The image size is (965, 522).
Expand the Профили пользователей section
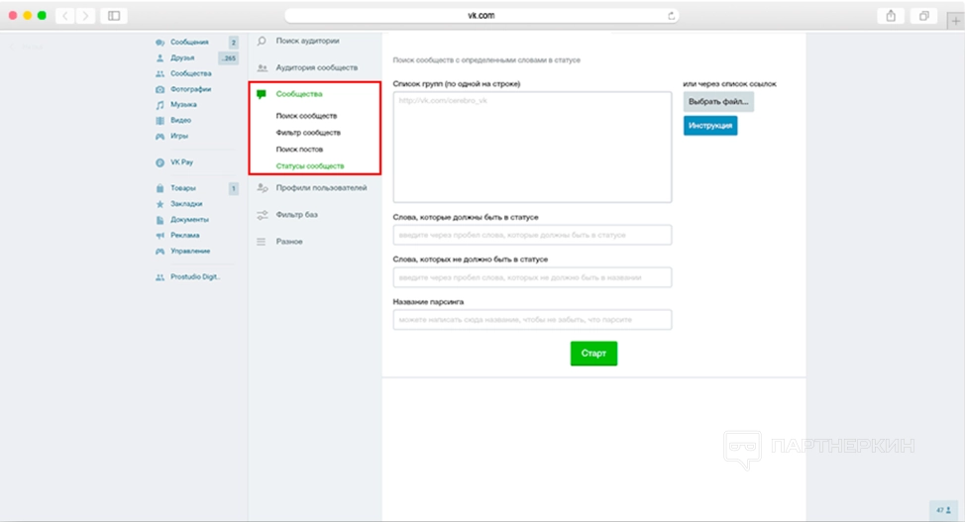click(x=321, y=187)
